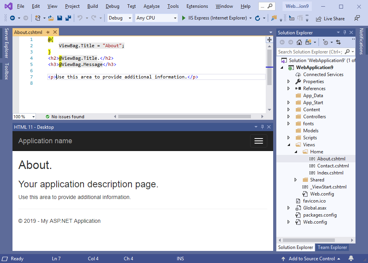The height and width of the screenshot is (263, 368).
Task: Open the Debug configuration dropdown
Action: (x=119, y=18)
